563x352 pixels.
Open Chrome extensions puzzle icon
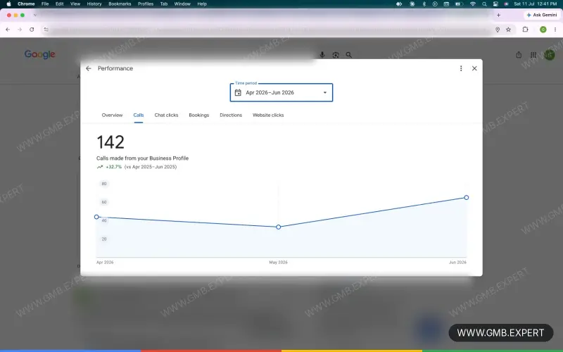coord(525,30)
